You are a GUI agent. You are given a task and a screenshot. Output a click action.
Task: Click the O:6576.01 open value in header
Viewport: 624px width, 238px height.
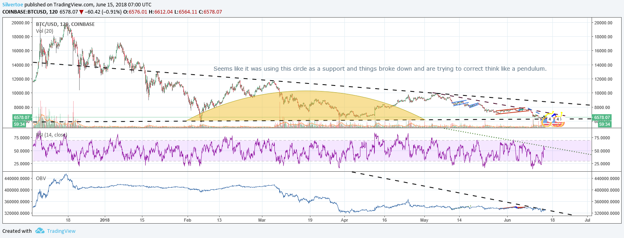[135, 12]
